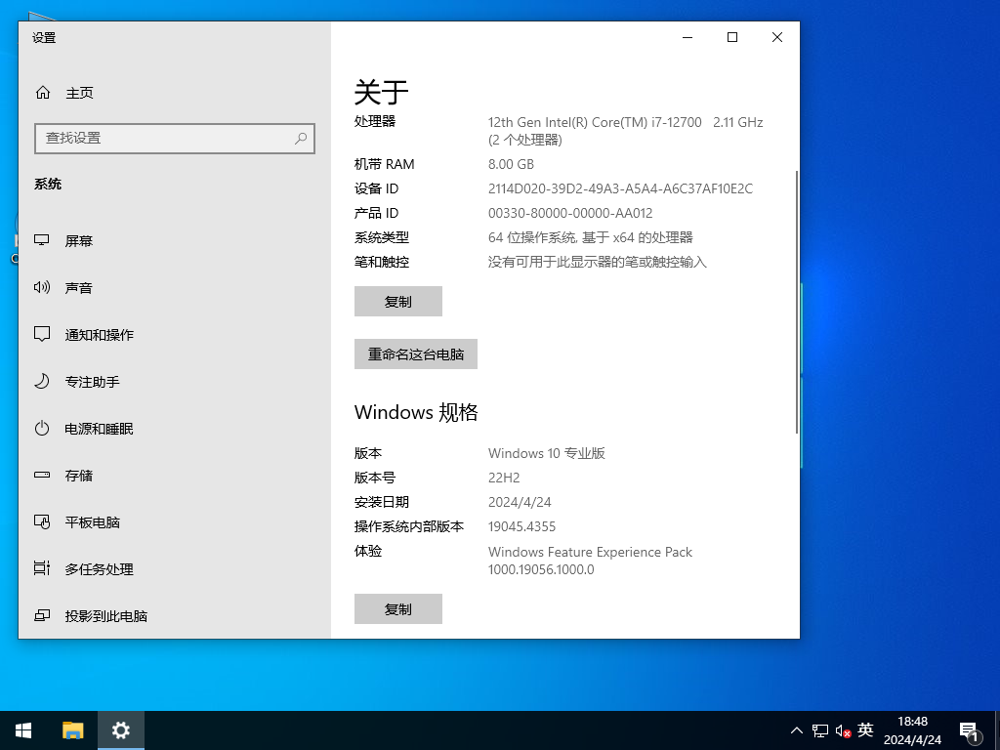Unmute the speaker icon in tray
Image resolution: width=1000 pixels, height=750 pixels.
click(842, 730)
